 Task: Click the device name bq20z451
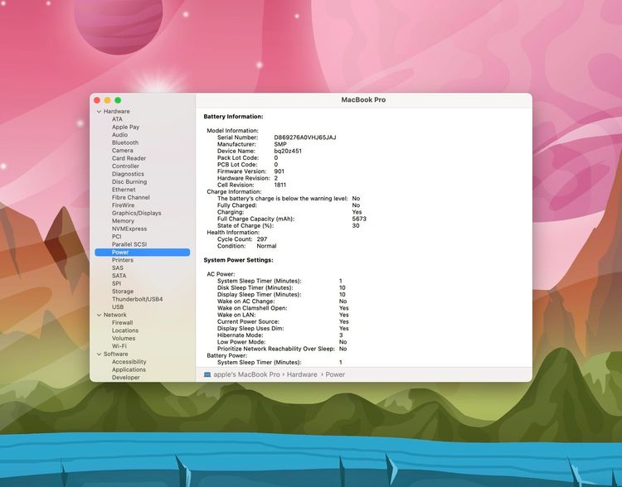288,151
